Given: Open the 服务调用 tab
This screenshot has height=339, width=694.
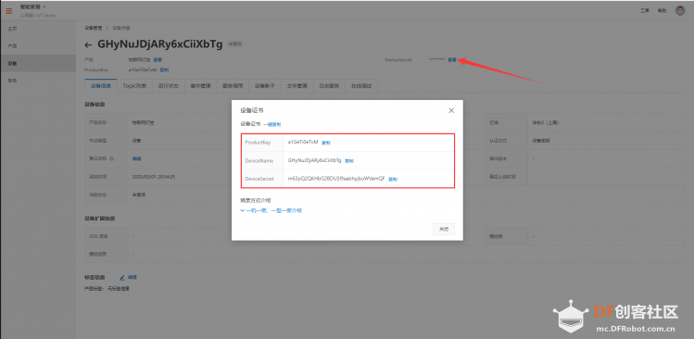Looking at the screenshot, I should click(233, 86).
